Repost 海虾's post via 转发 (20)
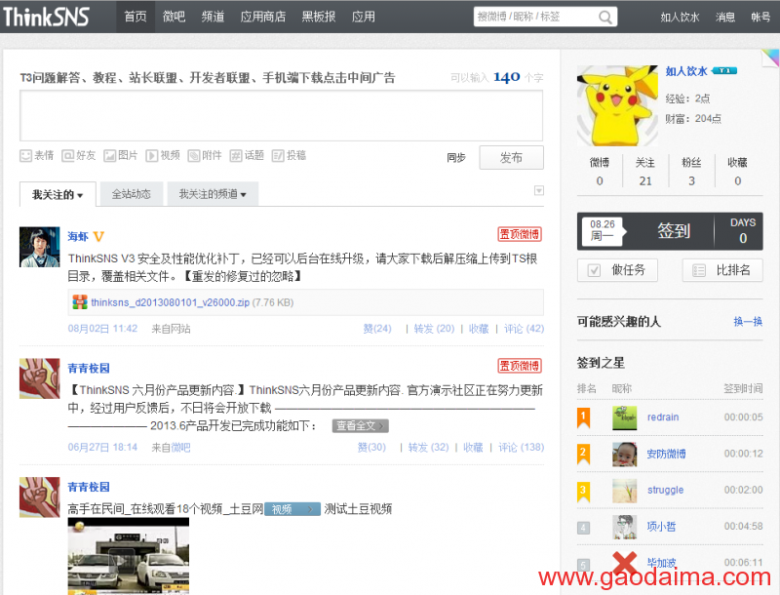 click(x=434, y=329)
